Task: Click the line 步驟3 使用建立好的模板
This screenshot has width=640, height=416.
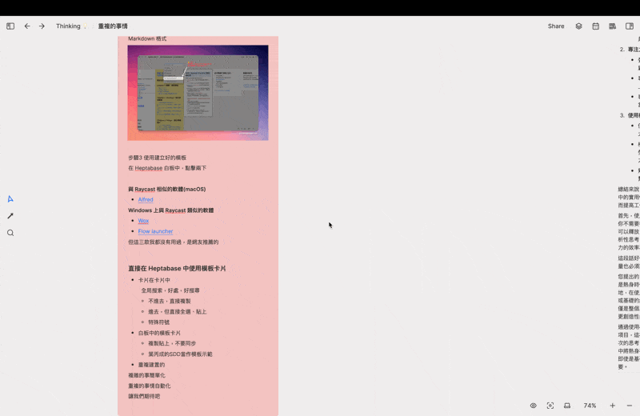Action: coord(157,158)
